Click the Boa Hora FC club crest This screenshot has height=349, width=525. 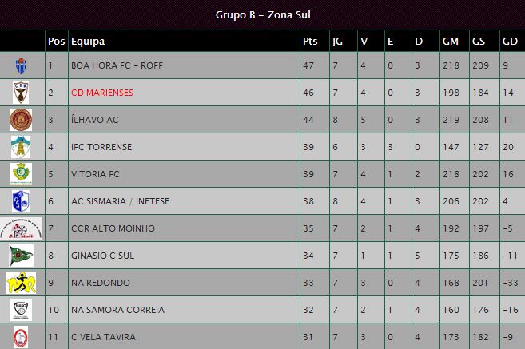[21, 66]
